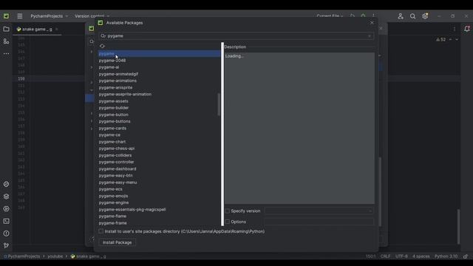Click the Install Package button
This screenshot has width=473, height=266.
(x=117, y=242)
